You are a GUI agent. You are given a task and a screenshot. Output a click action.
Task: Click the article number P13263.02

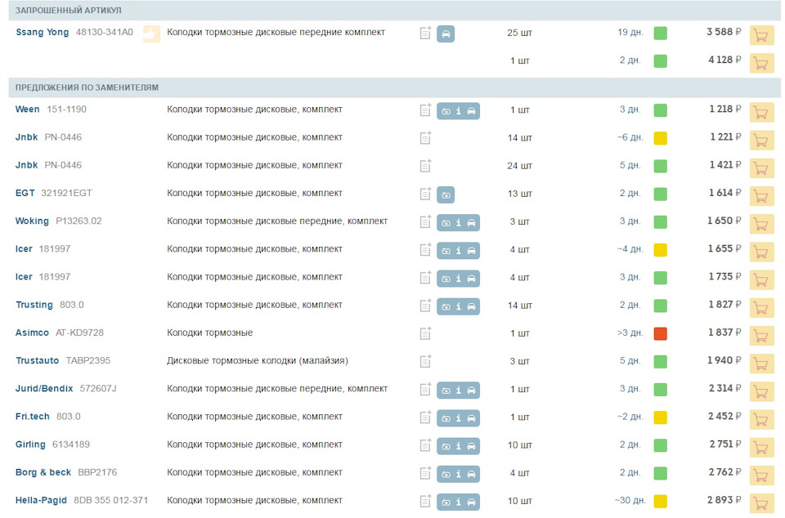tap(78, 221)
